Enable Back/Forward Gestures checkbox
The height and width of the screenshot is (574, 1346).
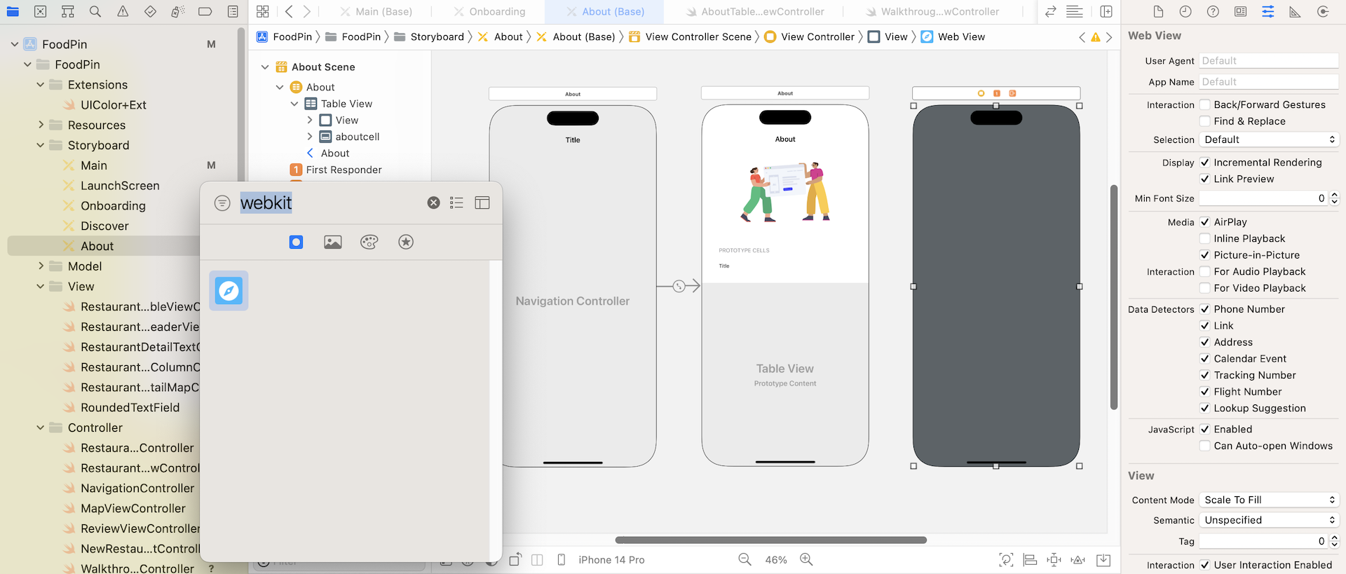[x=1205, y=104]
